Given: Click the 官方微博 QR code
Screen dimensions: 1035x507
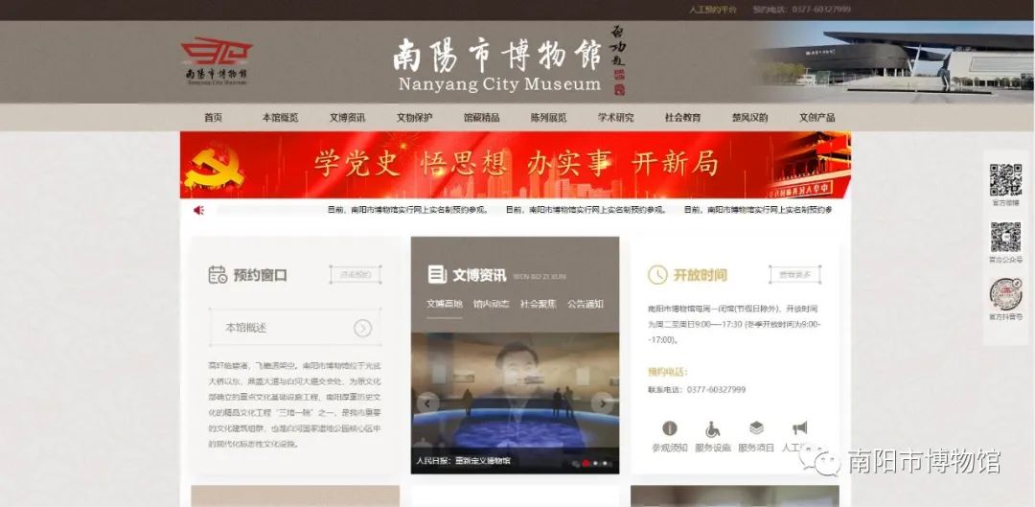Looking at the screenshot, I should point(1005,179).
